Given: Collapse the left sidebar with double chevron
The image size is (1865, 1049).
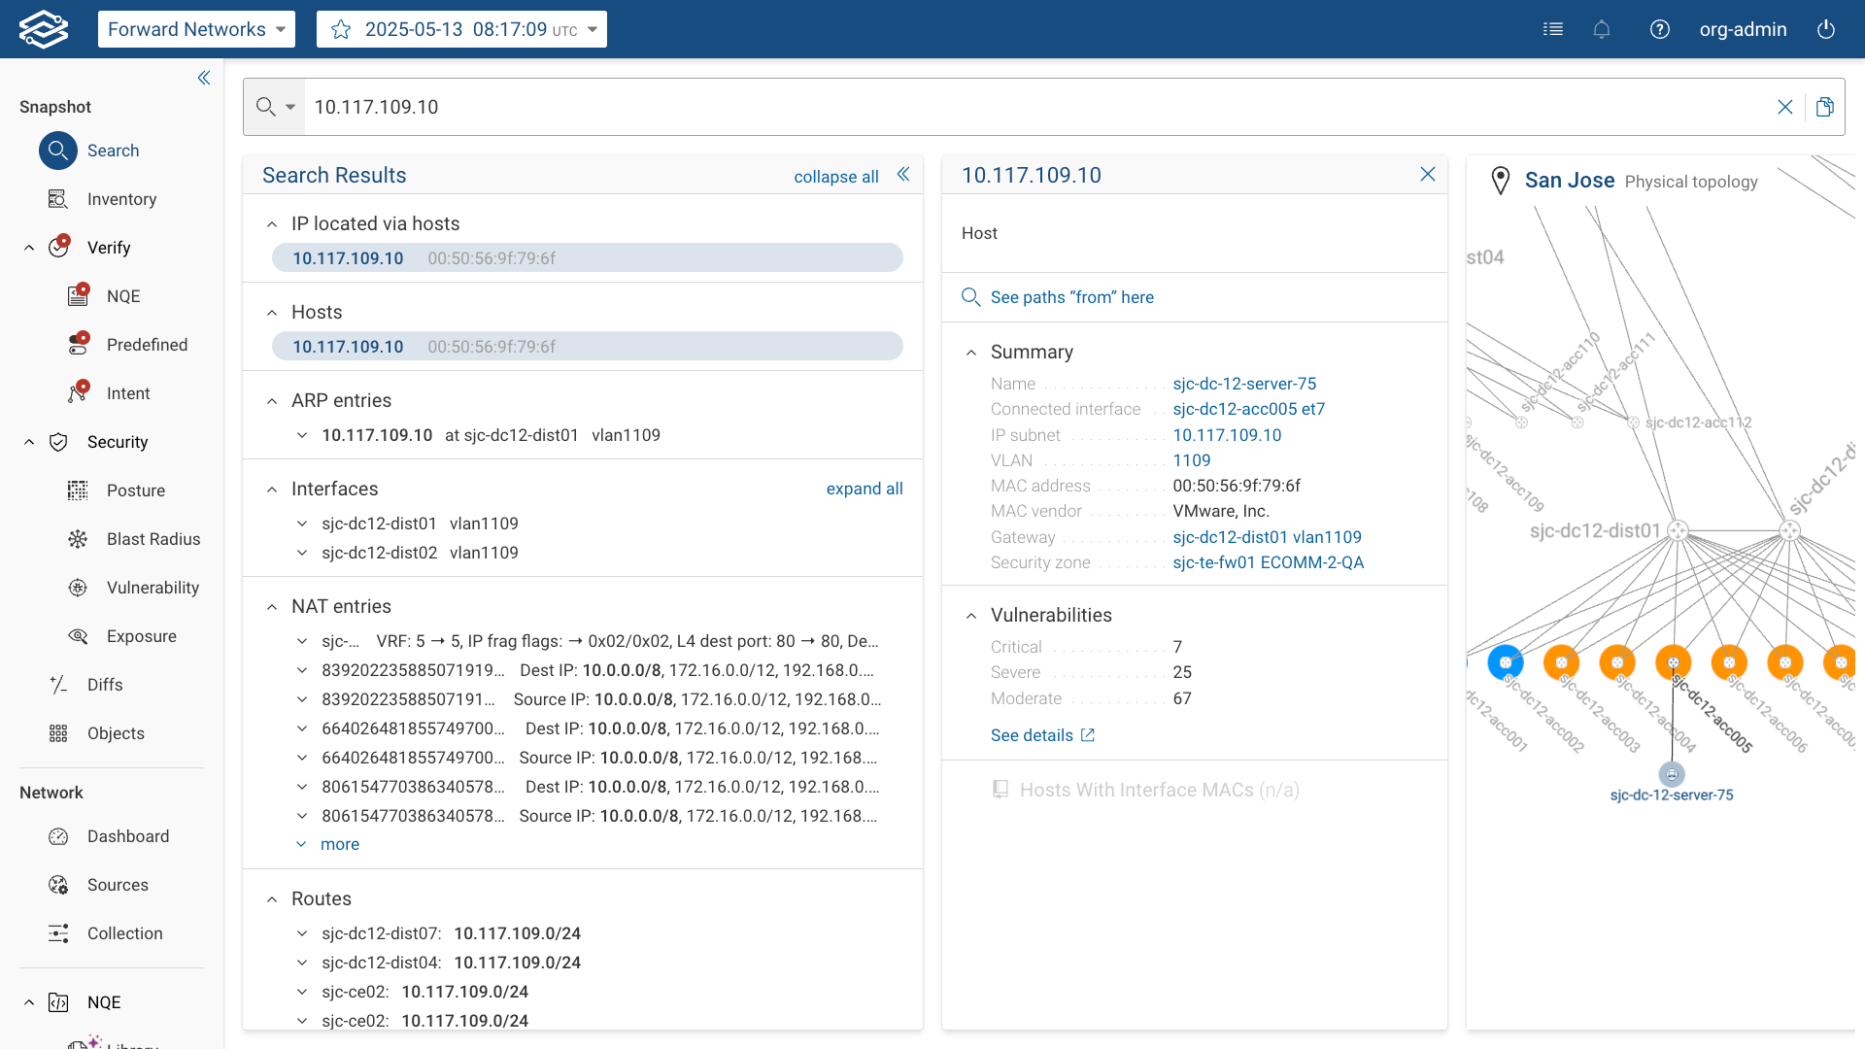Looking at the screenshot, I should click(204, 78).
